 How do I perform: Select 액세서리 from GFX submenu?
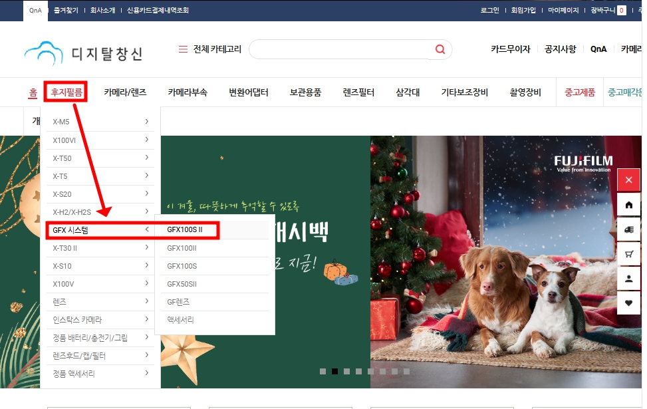pyautogui.click(x=180, y=320)
